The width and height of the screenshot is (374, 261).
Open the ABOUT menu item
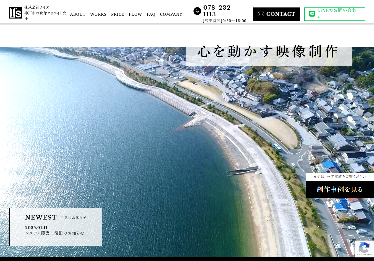click(x=78, y=14)
